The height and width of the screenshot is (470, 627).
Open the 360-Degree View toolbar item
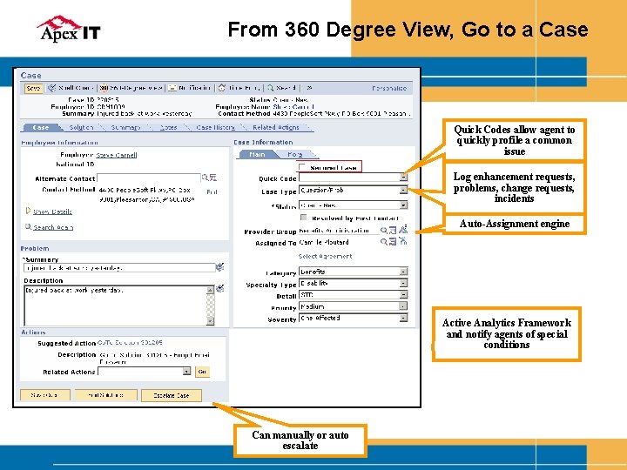point(131,88)
